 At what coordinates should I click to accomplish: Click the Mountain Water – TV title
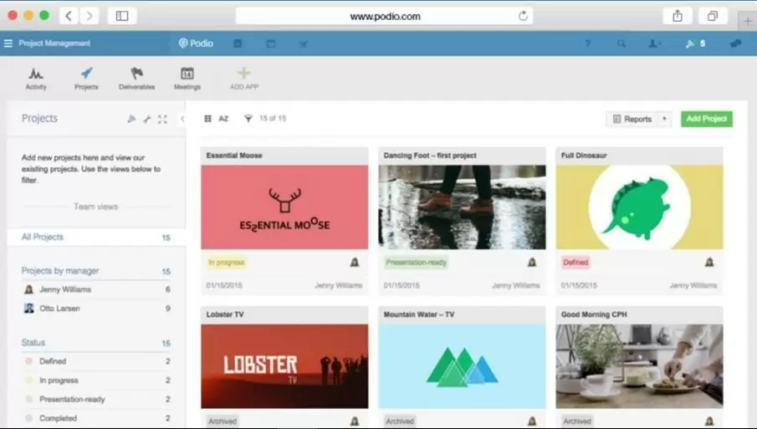418,314
